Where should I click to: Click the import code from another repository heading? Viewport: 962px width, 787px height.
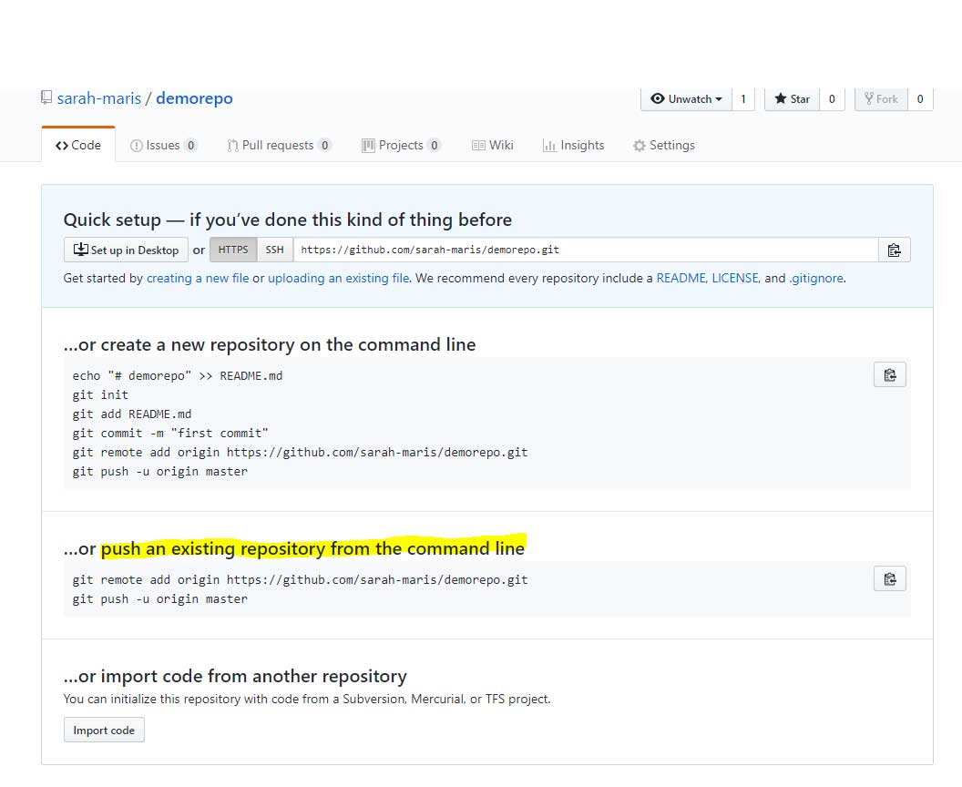235,676
